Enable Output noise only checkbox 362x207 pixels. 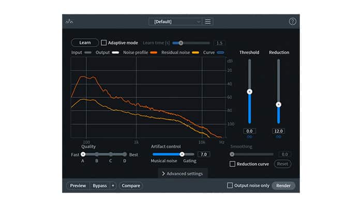[230, 185]
